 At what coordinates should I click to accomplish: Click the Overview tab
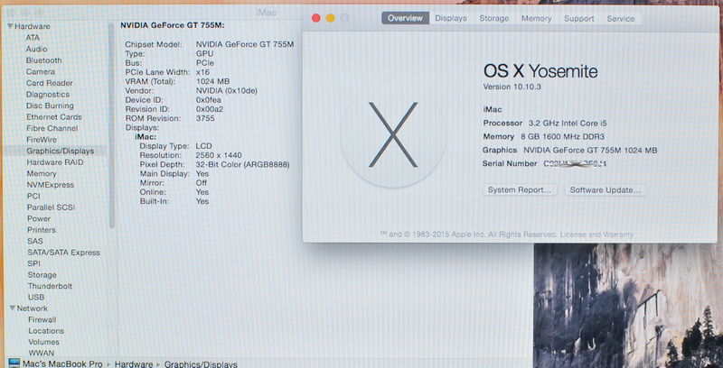(405, 18)
